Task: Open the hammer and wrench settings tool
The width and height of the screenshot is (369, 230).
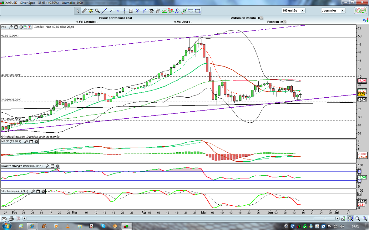Action: click(151, 11)
